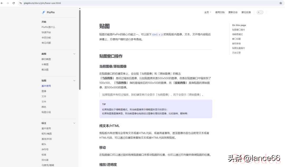
Task: Collapse the 截图 sidebar section
Action: click(74, 54)
